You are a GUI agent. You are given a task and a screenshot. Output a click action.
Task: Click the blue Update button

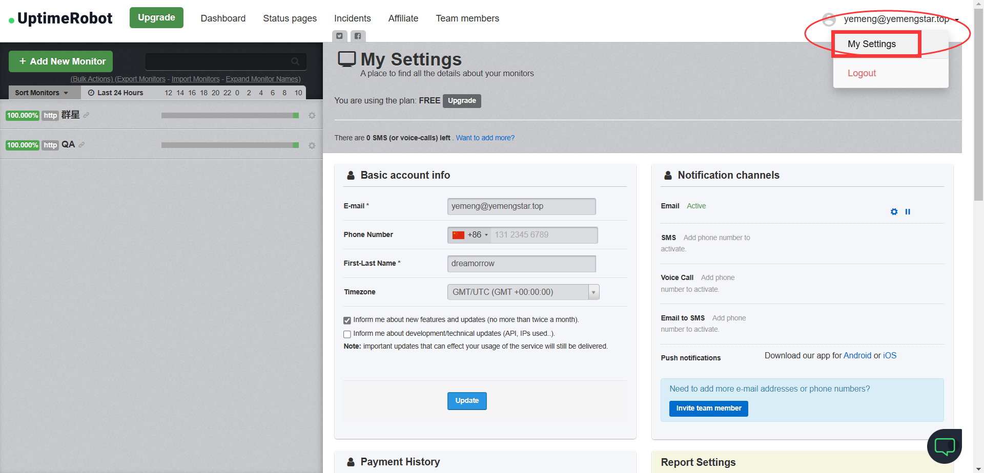(466, 401)
